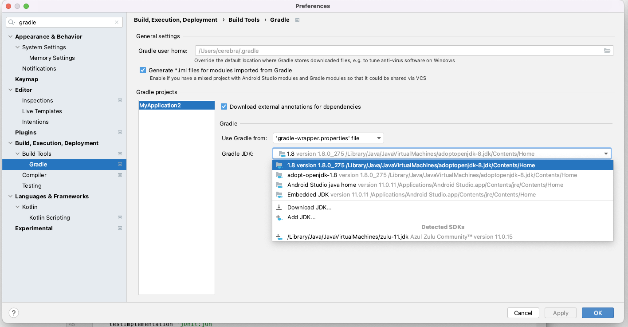This screenshot has width=628, height=327.
Task: Click the Add JDK plus icon
Action: [x=279, y=217]
